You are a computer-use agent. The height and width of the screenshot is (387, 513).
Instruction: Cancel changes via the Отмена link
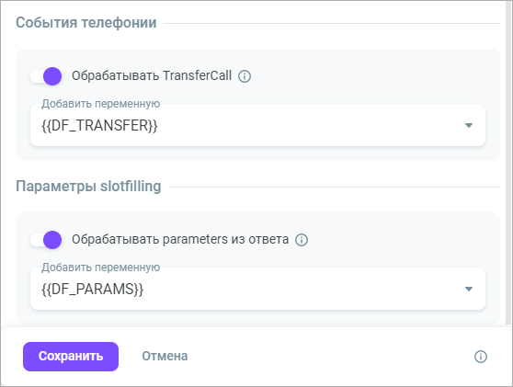pyautogui.click(x=165, y=357)
